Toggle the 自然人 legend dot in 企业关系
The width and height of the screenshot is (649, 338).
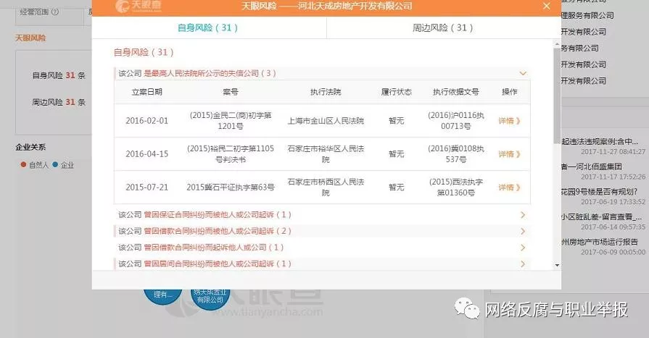pos(24,164)
